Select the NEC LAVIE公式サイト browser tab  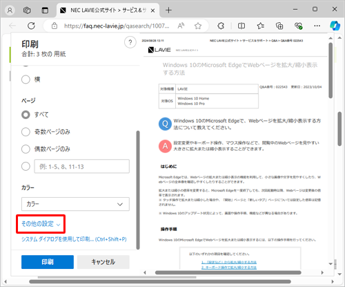[x=108, y=10]
